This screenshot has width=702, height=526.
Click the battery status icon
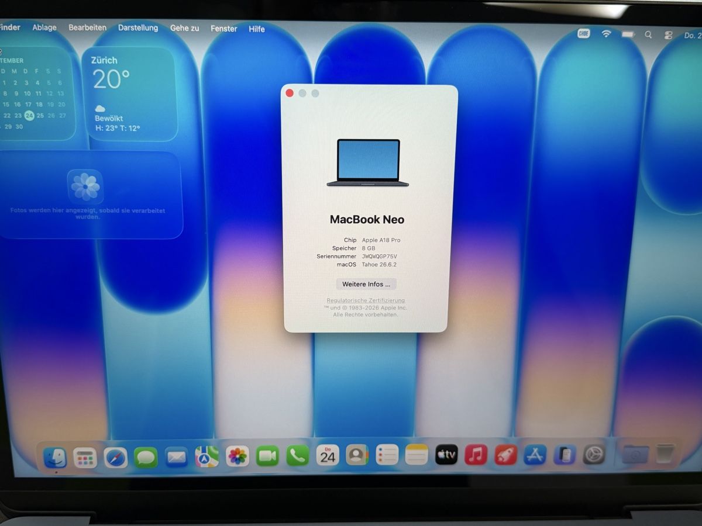[628, 34]
